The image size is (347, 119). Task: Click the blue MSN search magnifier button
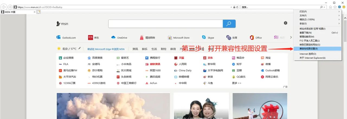point(229,24)
